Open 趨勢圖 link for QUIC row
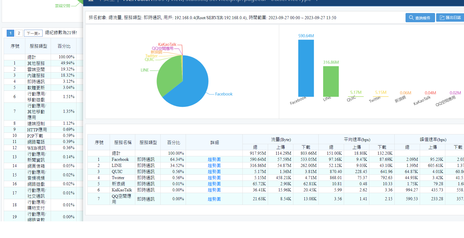The image size is (464, 238). coord(214,172)
